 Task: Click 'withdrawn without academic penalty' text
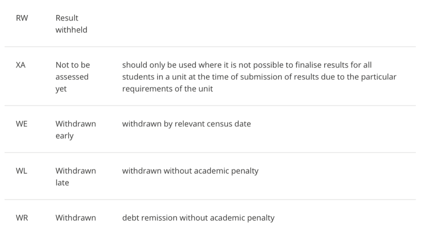190,171
